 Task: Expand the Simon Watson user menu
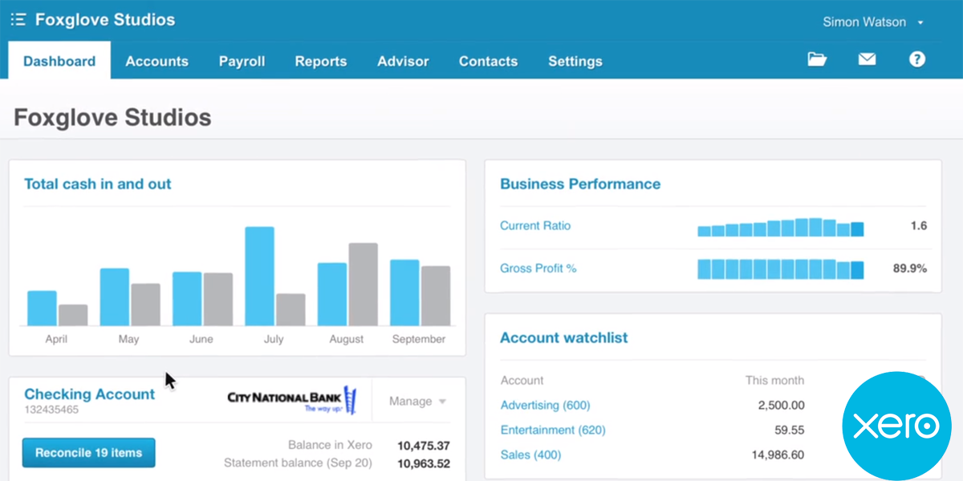(x=873, y=22)
